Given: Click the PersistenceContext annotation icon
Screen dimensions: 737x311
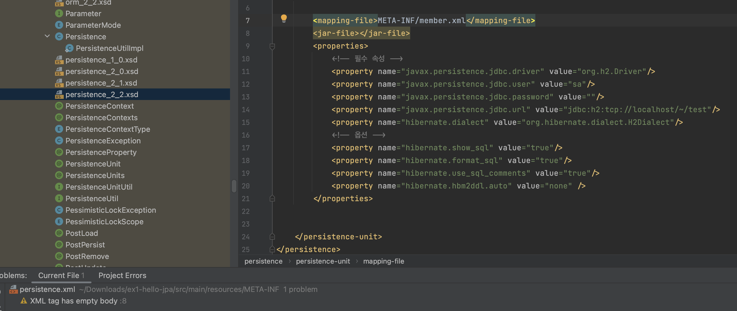Looking at the screenshot, I should point(59,106).
